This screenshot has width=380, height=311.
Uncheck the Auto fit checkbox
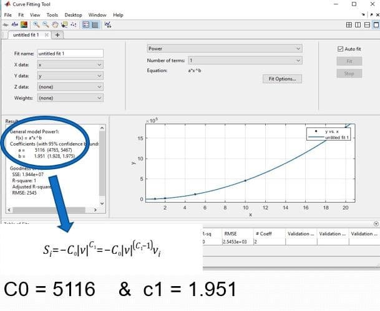tap(340, 49)
